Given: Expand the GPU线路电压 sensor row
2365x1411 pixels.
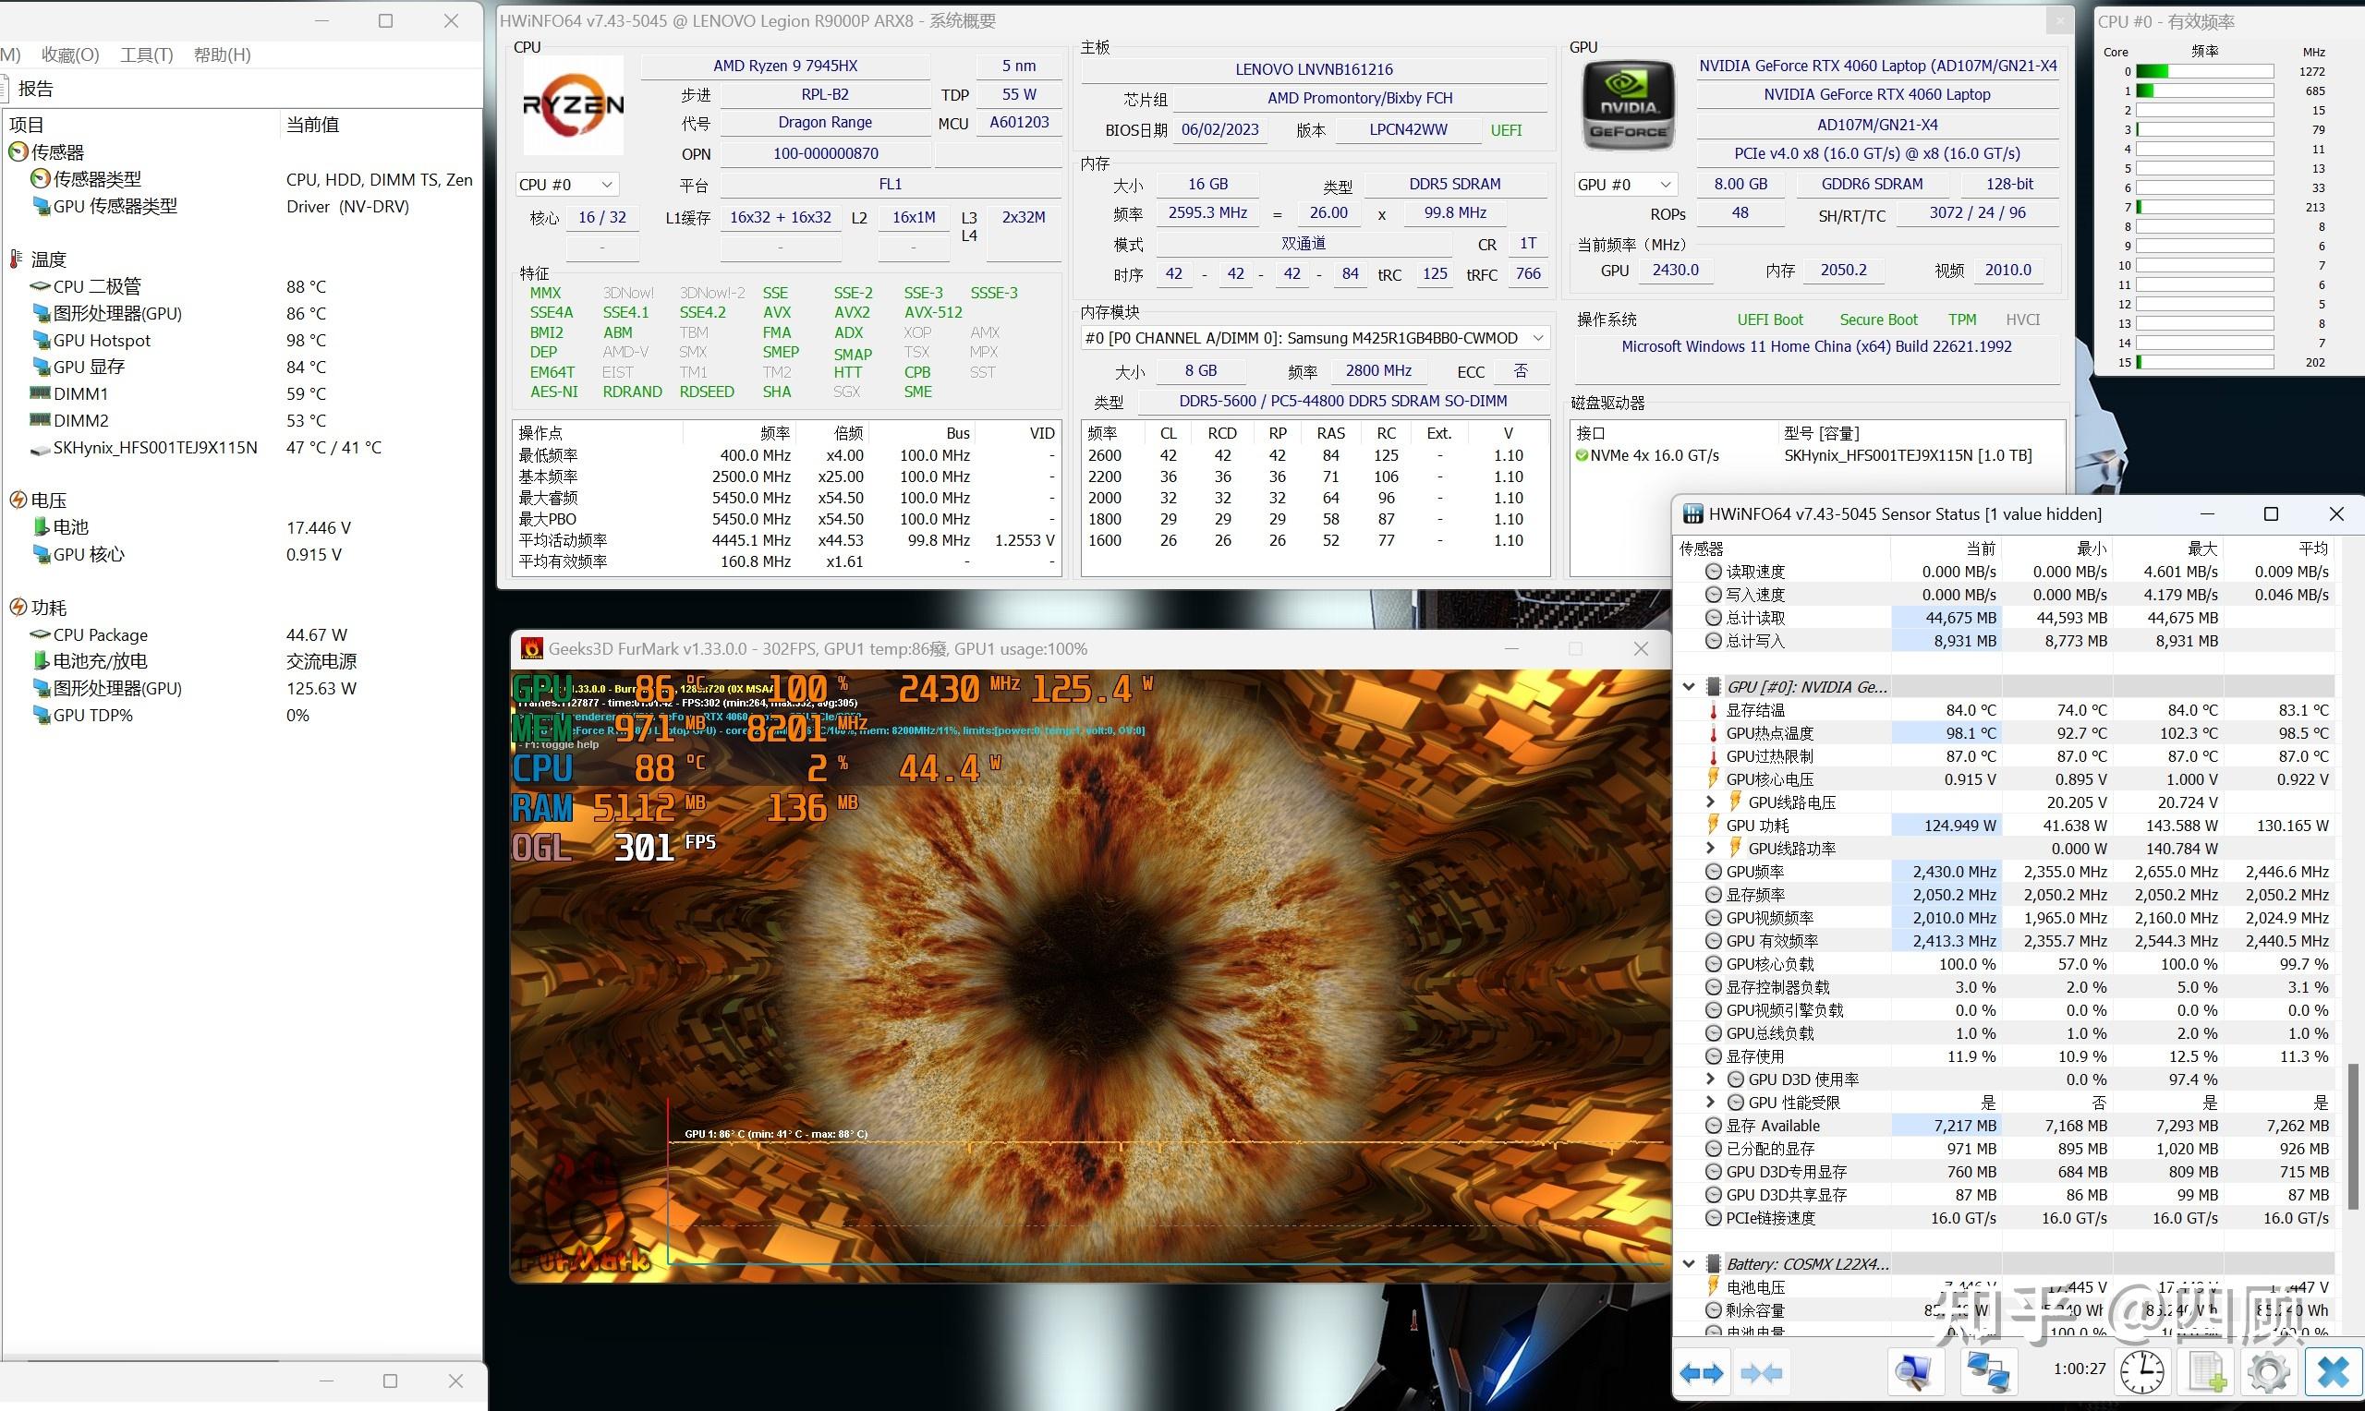Looking at the screenshot, I should point(1711,802).
